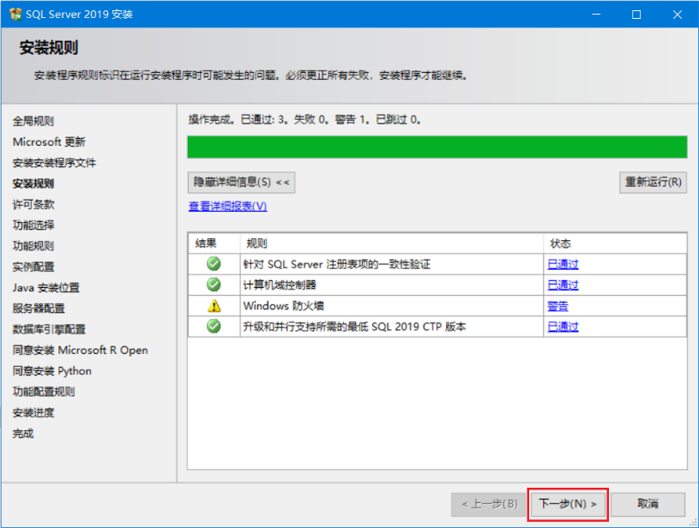
Task: Select 功能规则 step in sidebar
Action: click(33, 246)
